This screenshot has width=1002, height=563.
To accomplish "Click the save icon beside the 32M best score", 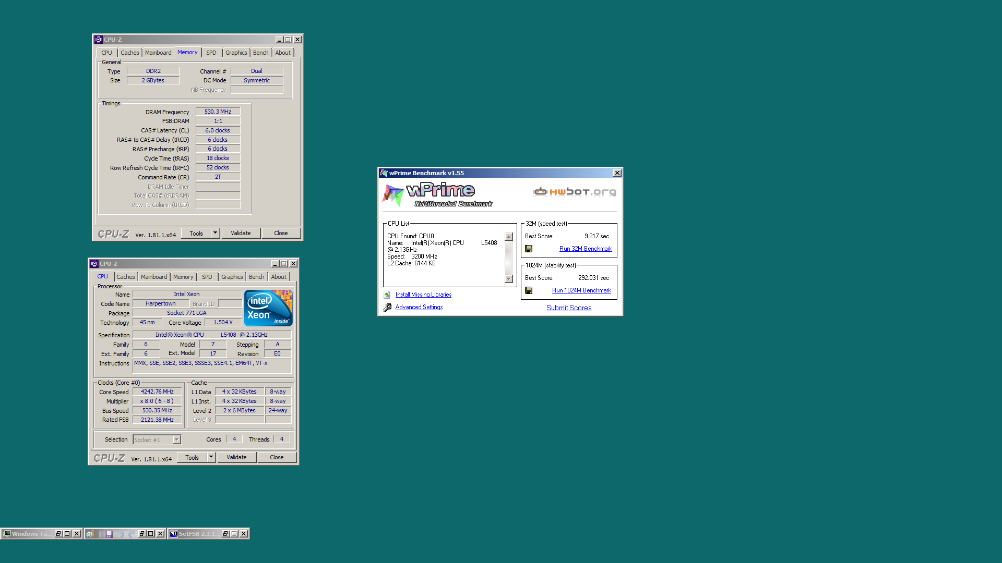I will click(x=529, y=249).
